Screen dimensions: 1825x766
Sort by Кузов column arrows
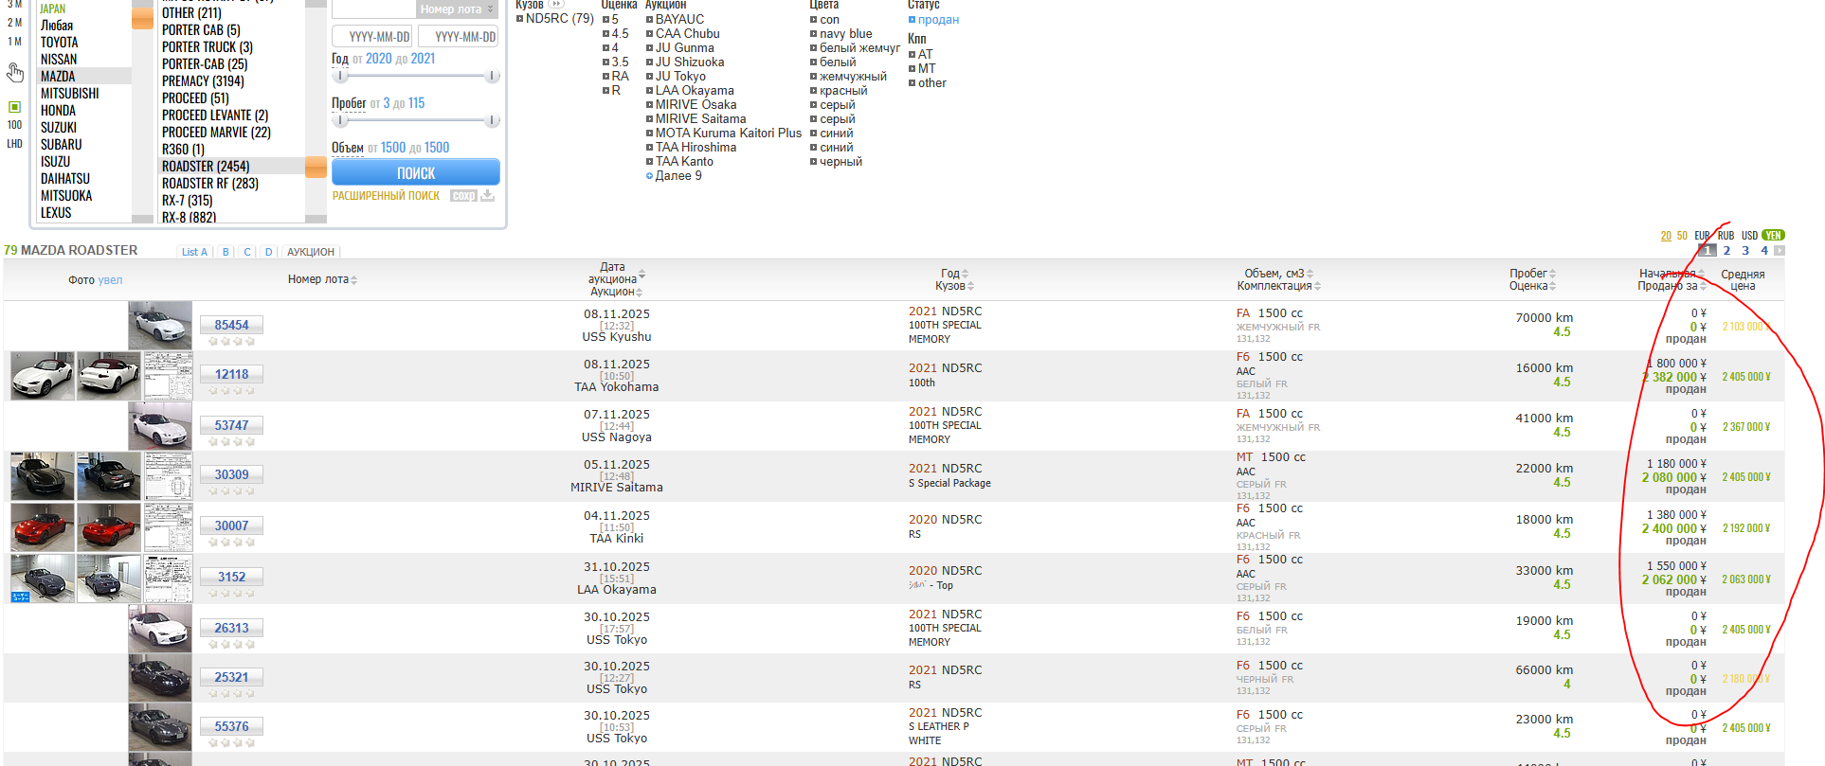[970, 286]
